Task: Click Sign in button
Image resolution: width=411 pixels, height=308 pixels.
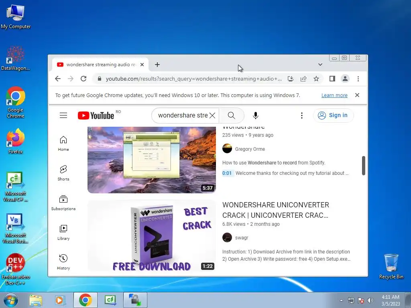Action: click(333, 115)
